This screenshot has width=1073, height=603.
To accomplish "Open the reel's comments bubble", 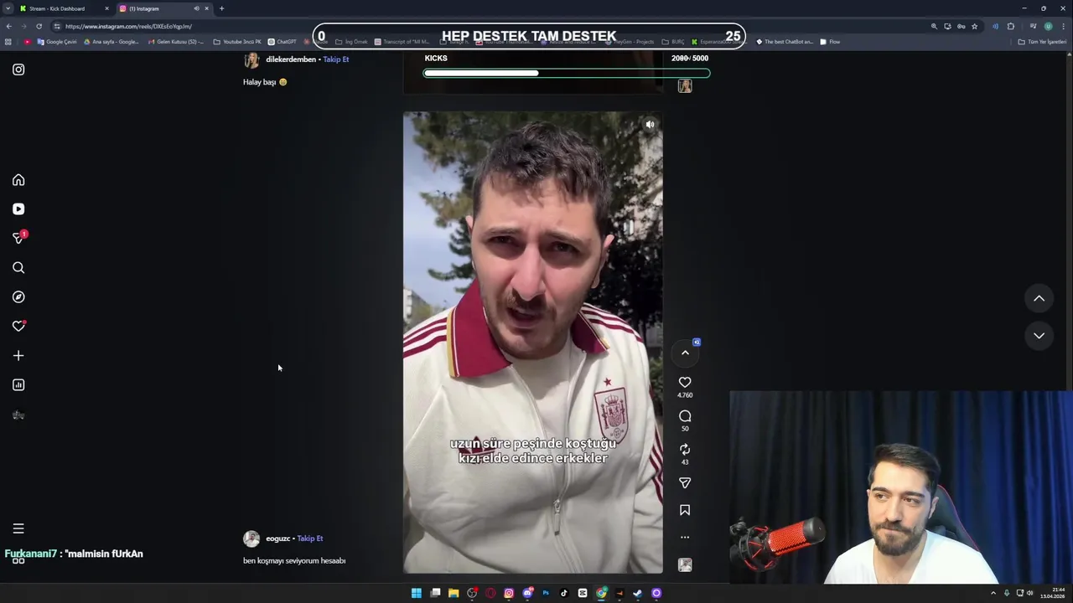I will (685, 416).
